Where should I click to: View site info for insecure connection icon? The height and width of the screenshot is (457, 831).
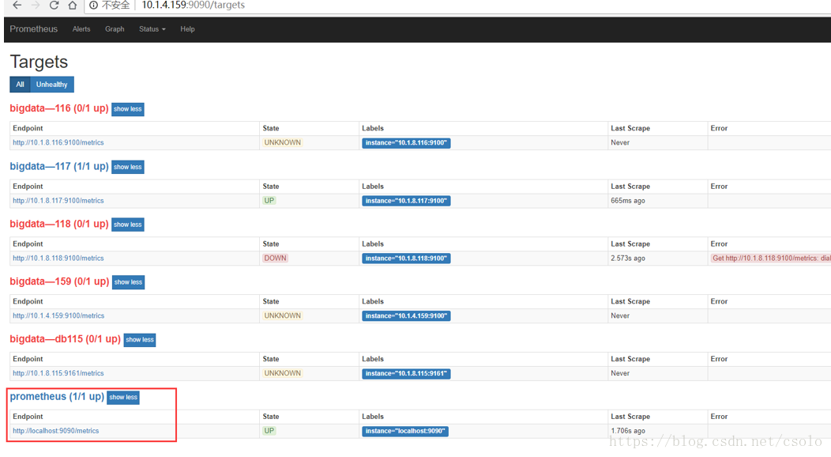93,6
